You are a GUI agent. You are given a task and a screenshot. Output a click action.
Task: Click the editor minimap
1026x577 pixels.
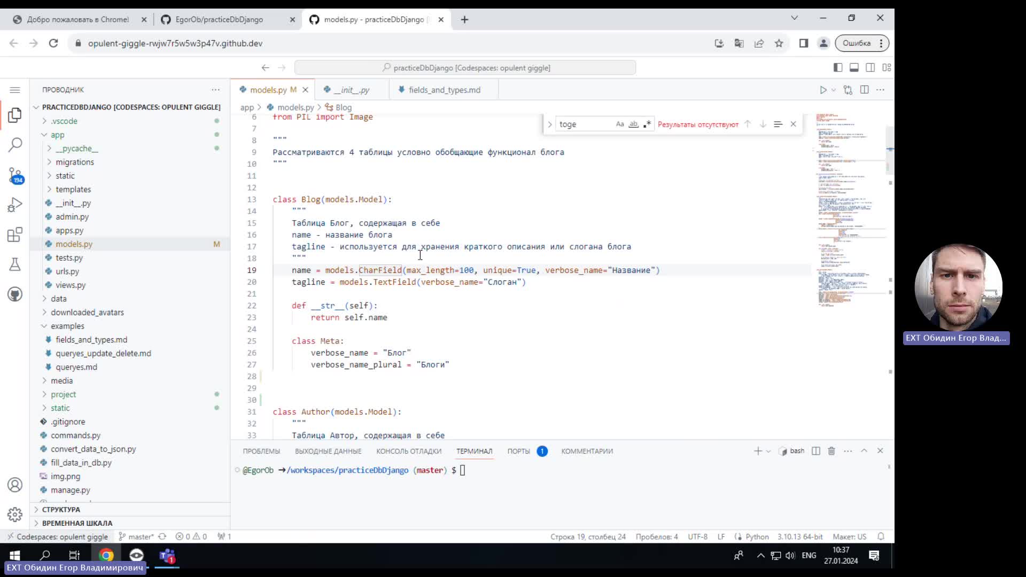click(850, 210)
